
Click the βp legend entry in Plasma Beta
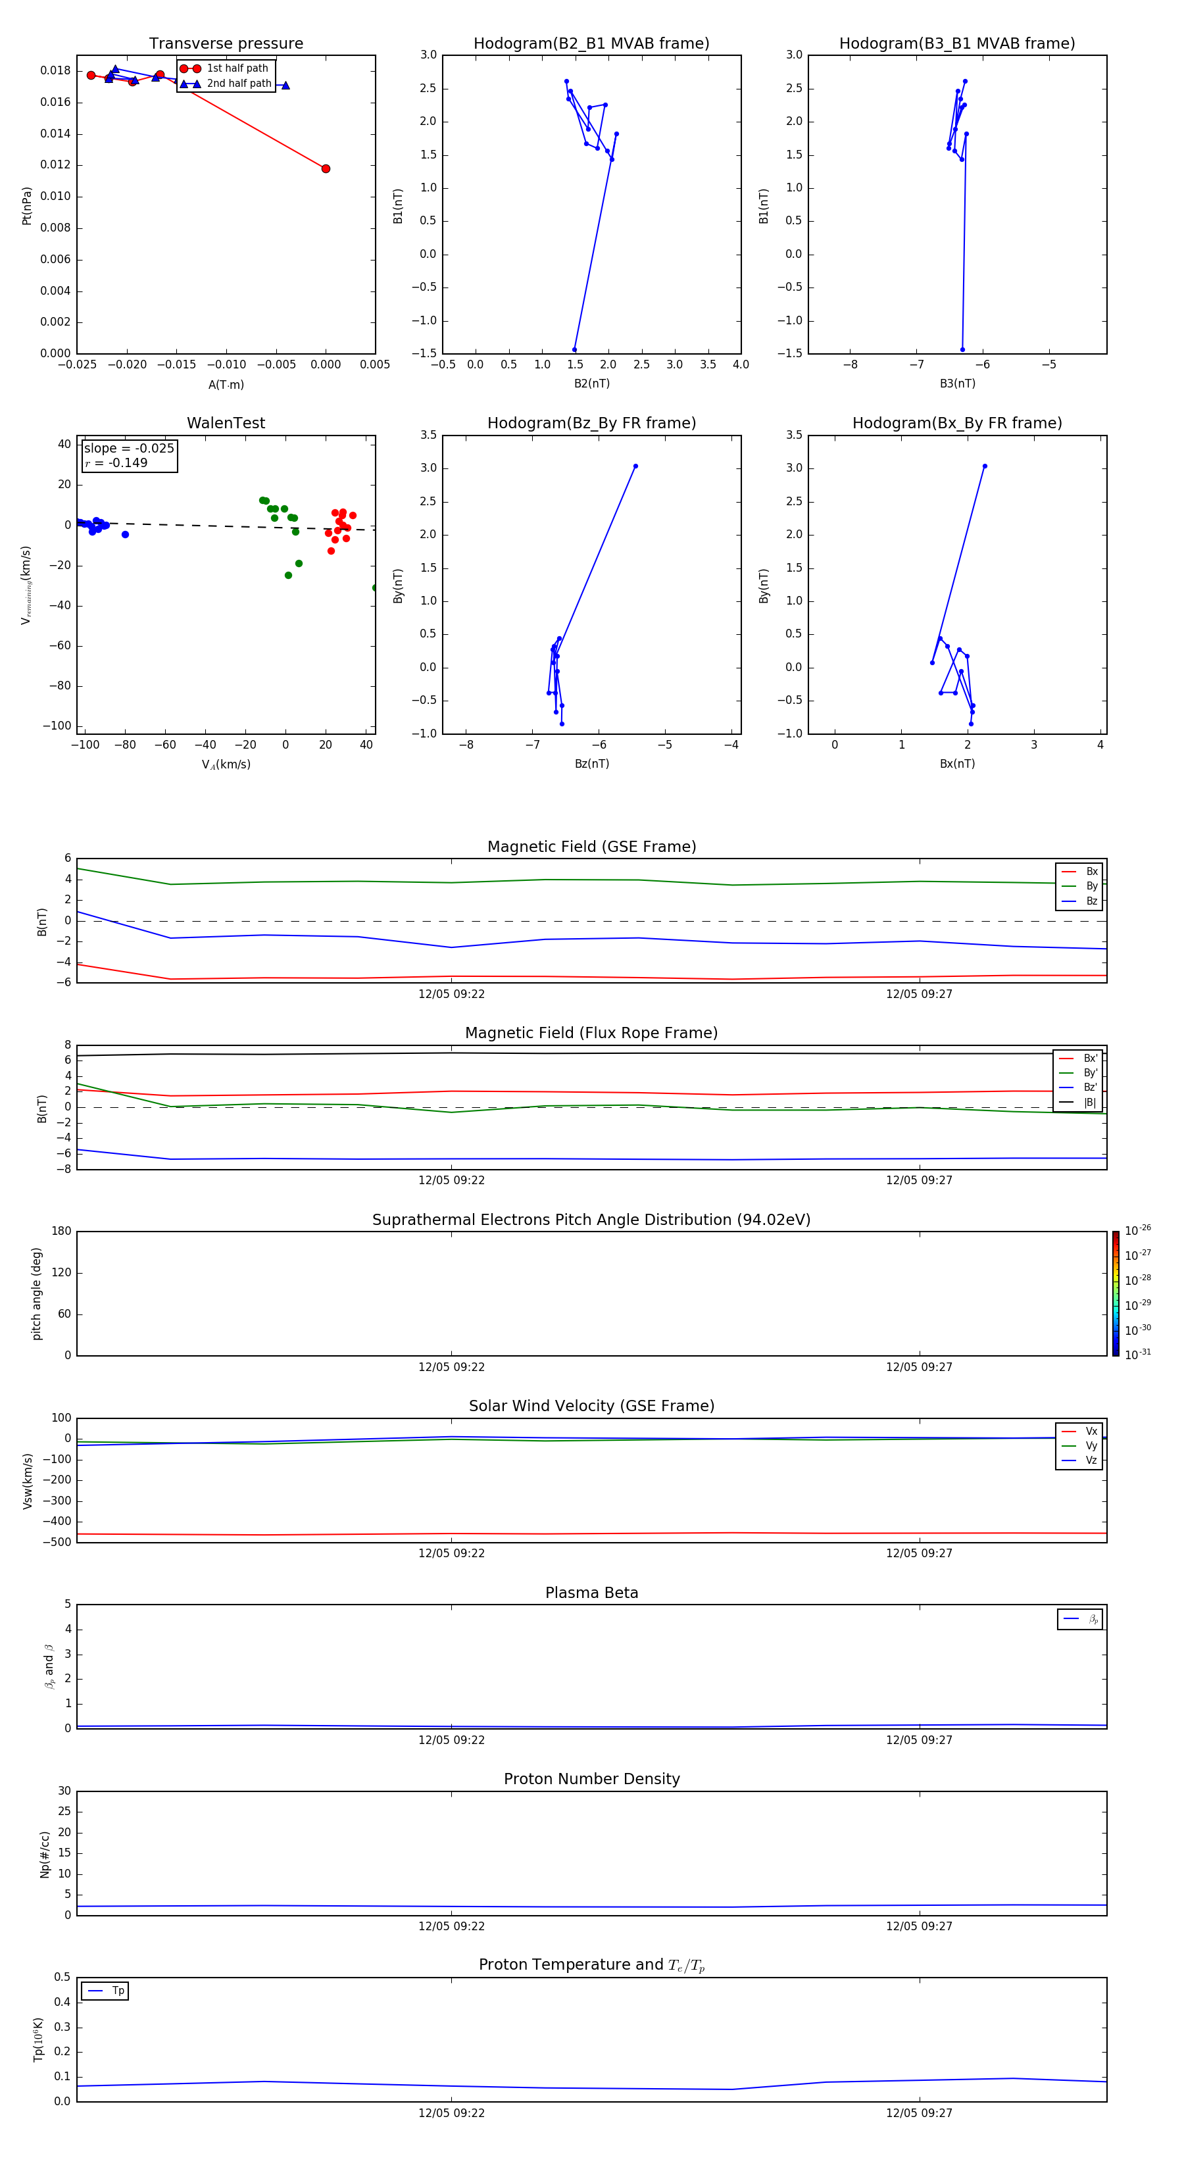1080,1619
